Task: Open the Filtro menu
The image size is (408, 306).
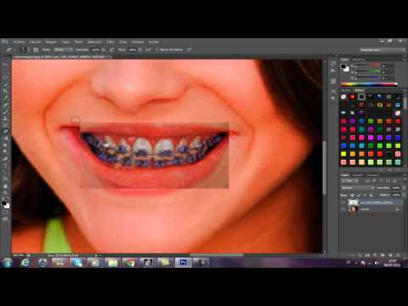Action: (110, 42)
